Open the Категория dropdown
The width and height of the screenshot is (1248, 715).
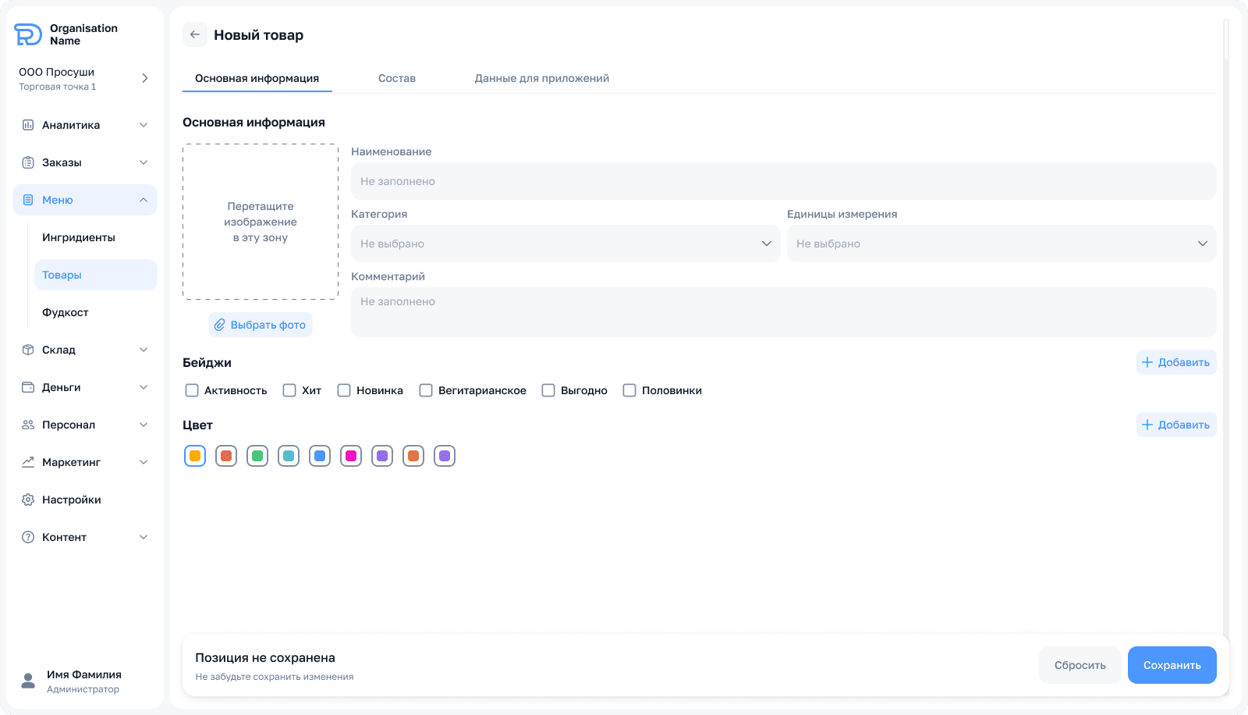coord(565,244)
